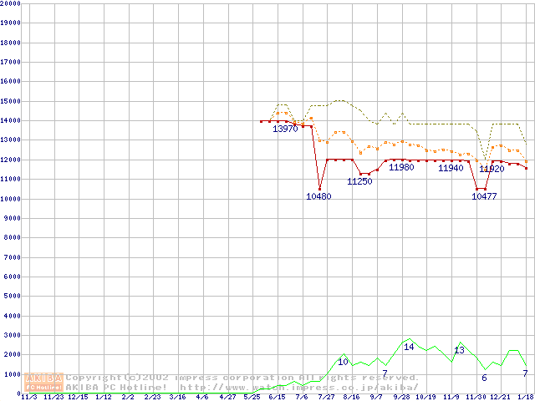Click the green line's 14 count label

[409, 347]
